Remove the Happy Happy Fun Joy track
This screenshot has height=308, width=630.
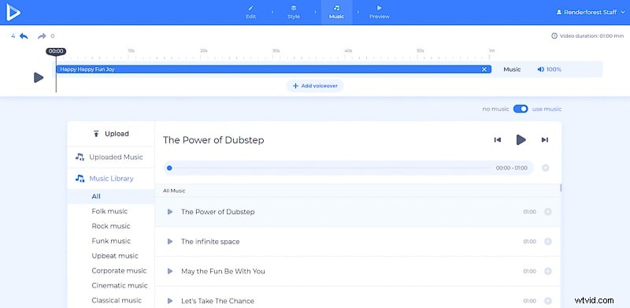484,69
